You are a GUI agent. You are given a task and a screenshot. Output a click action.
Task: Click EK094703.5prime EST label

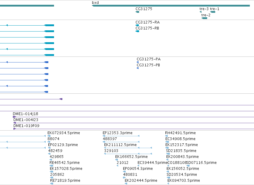tap(184, 181)
